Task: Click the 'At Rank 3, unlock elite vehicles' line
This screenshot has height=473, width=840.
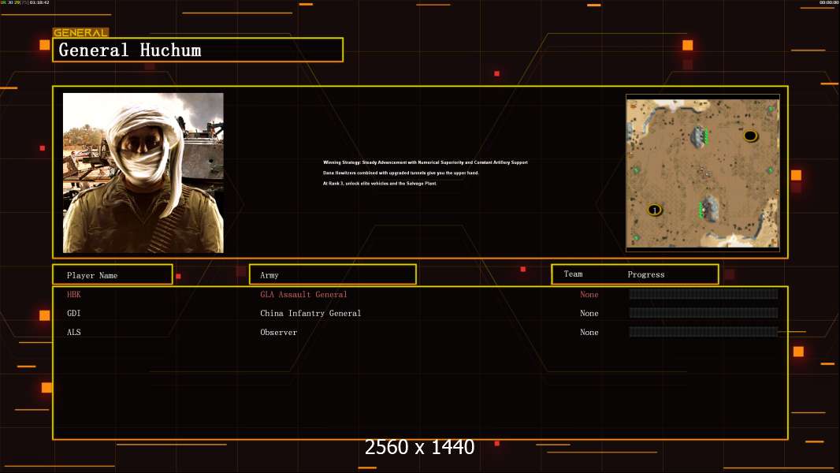Action: tap(379, 183)
